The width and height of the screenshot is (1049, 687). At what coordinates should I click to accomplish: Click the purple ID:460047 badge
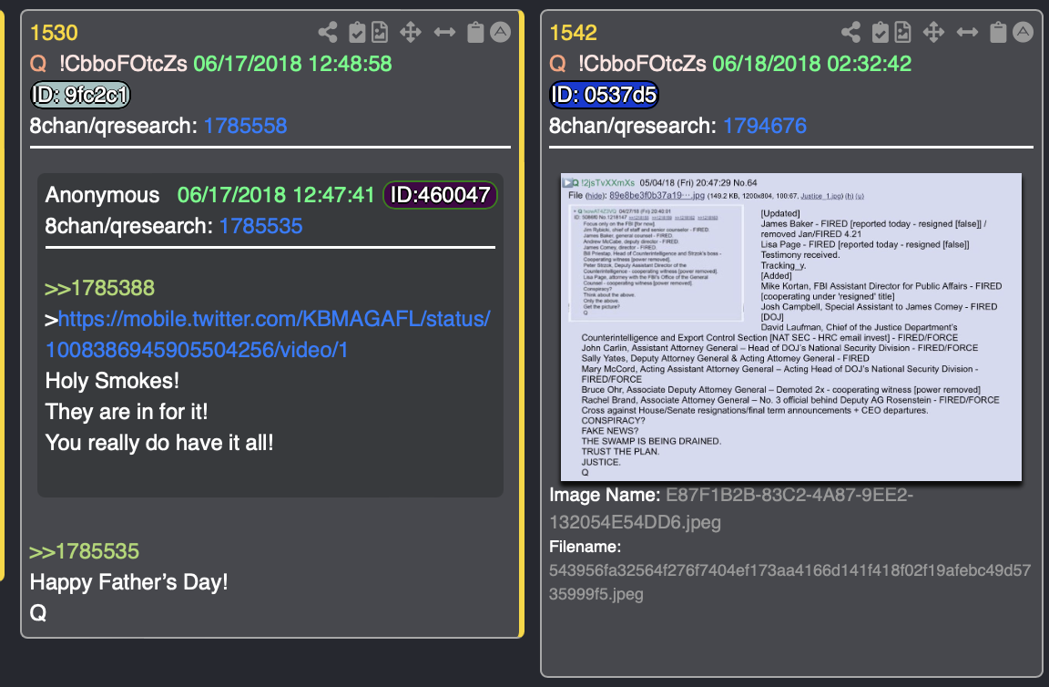(440, 195)
